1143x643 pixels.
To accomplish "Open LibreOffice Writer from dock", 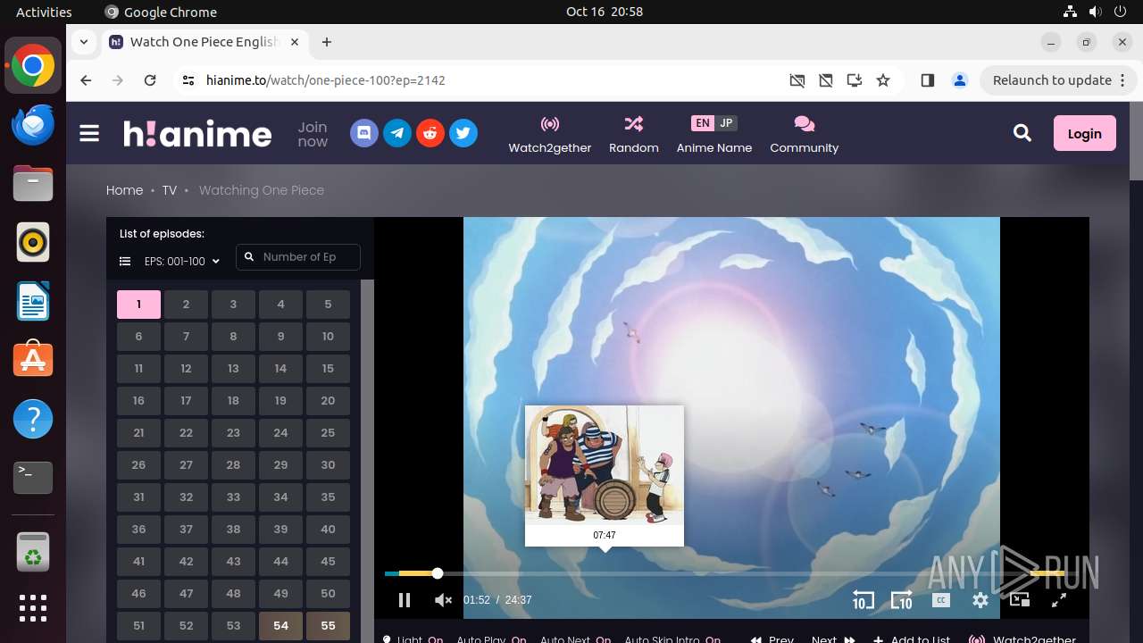I will (33, 302).
